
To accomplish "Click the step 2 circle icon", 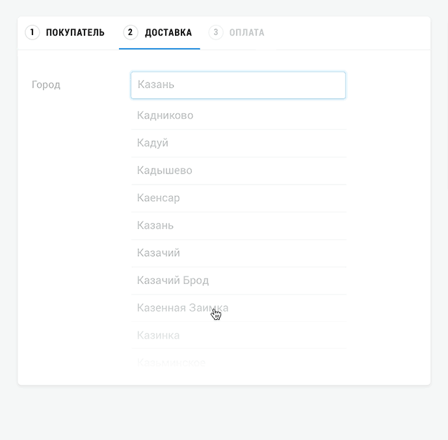I will (x=130, y=32).
